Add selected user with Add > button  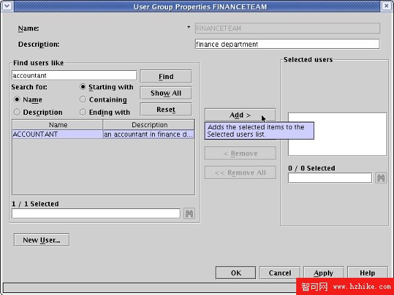240,115
